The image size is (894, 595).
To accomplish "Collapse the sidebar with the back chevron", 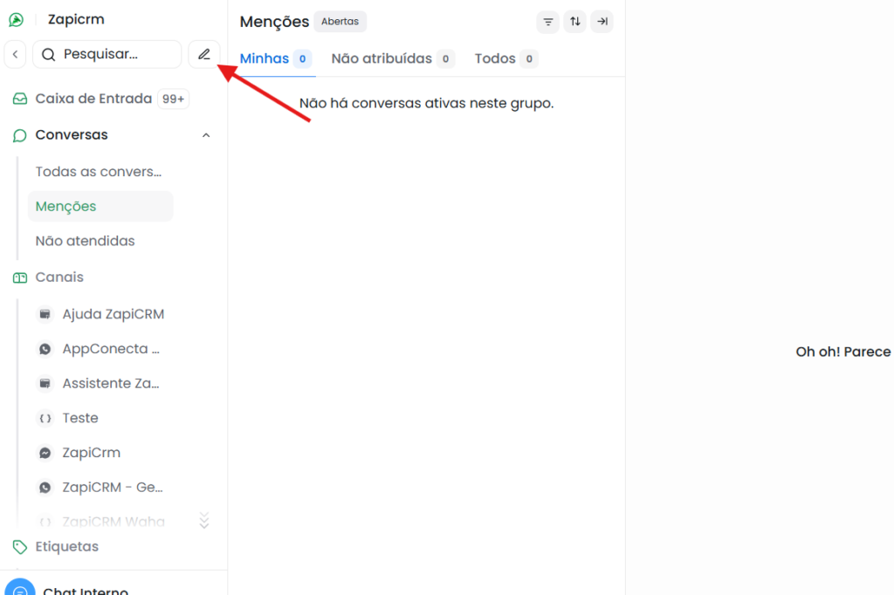I will point(15,54).
